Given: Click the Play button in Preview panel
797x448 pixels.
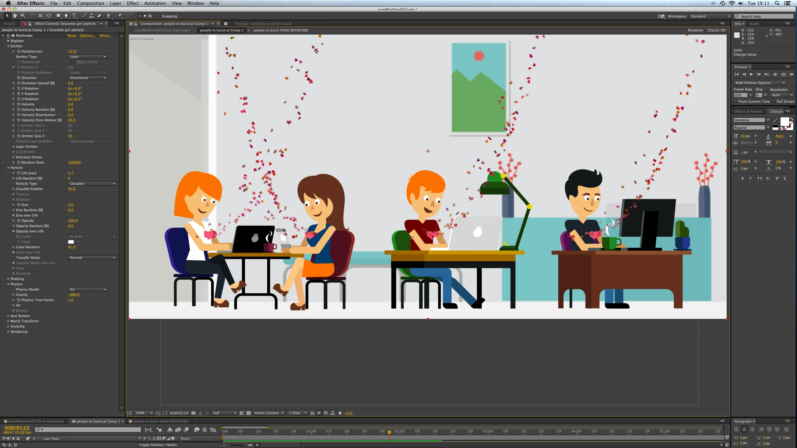Looking at the screenshot, I should [752, 74].
